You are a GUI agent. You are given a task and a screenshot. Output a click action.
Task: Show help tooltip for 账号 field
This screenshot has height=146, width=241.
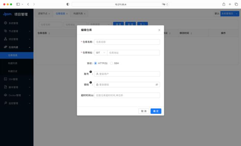[x=91, y=72]
